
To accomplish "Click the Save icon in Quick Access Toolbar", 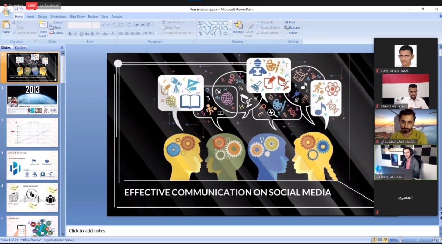I will coord(16,9).
